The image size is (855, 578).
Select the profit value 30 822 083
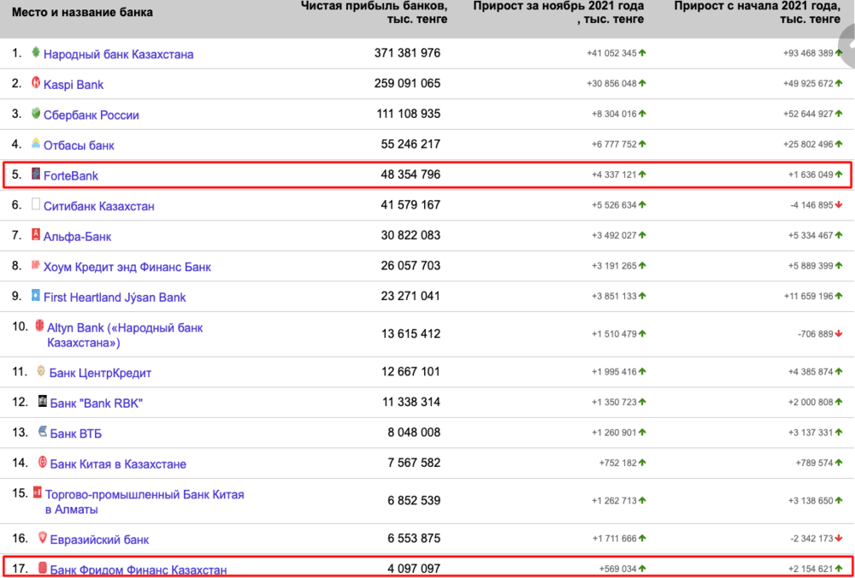click(x=410, y=236)
